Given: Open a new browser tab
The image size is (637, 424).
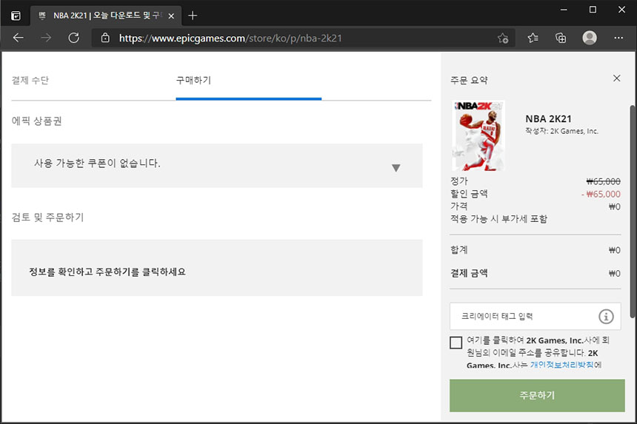Looking at the screenshot, I should pos(193,16).
